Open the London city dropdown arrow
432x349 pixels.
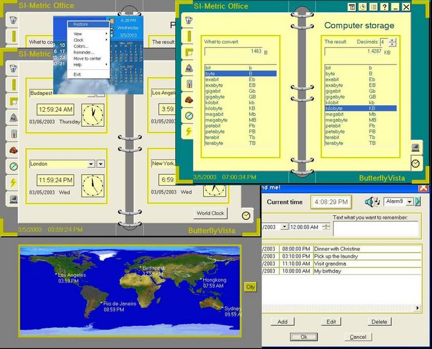click(x=91, y=164)
